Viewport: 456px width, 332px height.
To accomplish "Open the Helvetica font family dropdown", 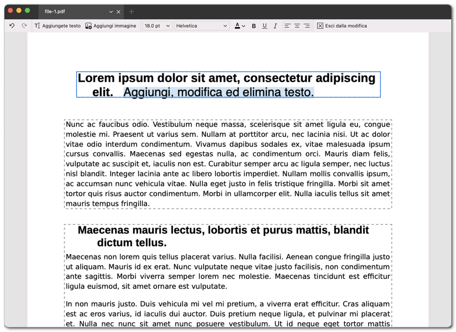I will tap(202, 26).
